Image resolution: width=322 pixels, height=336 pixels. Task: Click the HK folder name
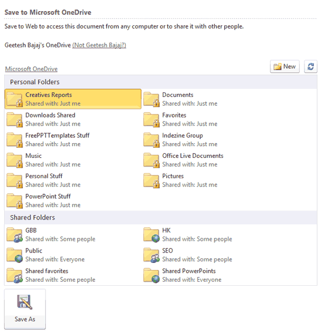tap(166, 230)
